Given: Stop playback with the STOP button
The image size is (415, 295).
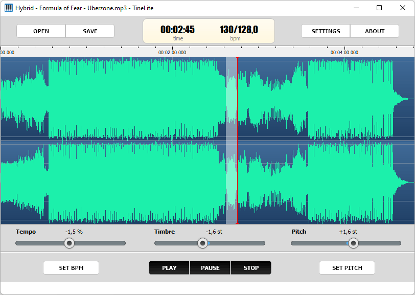Looking at the screenshot, I should pyautogui.click(x=251, y=268).
